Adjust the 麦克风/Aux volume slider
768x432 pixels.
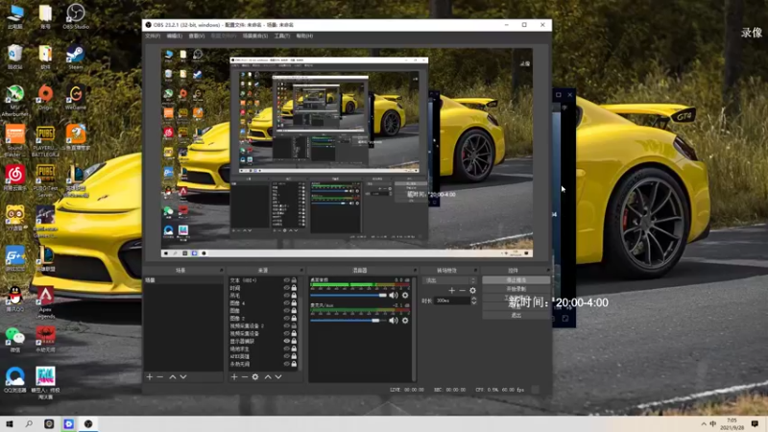348,321
